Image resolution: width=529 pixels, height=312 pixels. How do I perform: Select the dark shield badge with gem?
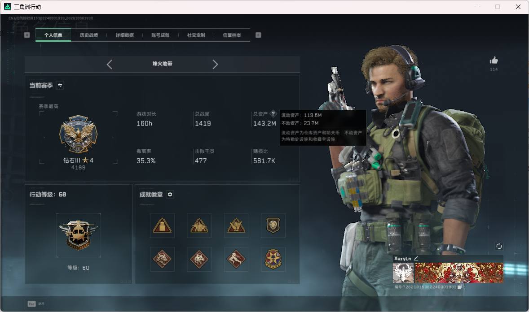[273, 225]
